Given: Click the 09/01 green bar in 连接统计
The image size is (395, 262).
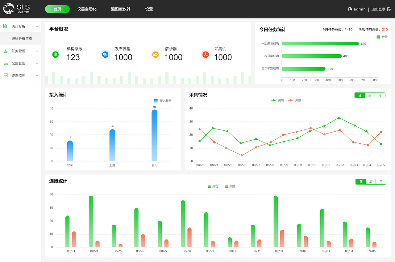Looking at the screenshot, I should pyautogui.click(x=276, y=221).
